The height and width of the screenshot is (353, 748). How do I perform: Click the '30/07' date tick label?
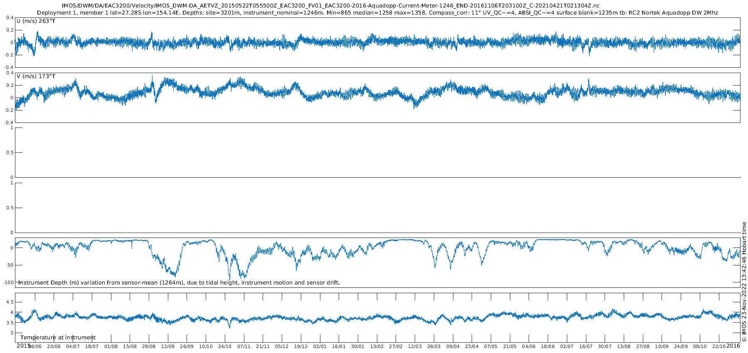coord(605,346)
